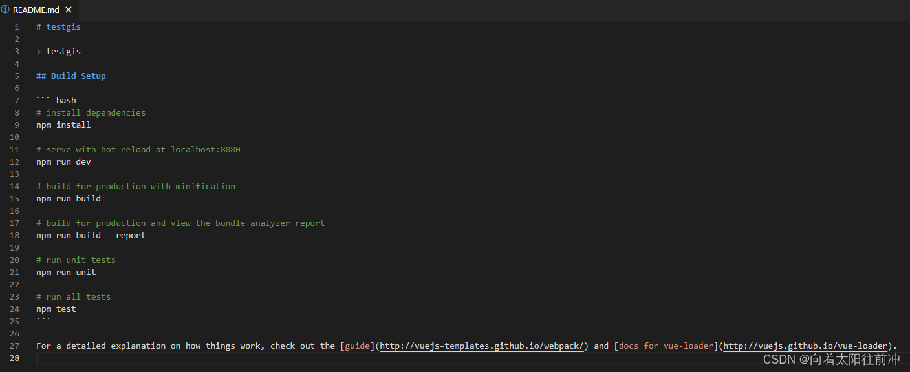This screenshot has width=910, height=372.
Task: Click the '``` bash' code fence line
Action: (56, 101)
